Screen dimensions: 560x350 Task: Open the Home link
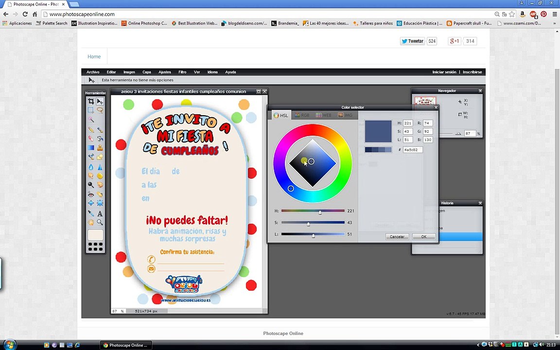(x=94, y=56)
